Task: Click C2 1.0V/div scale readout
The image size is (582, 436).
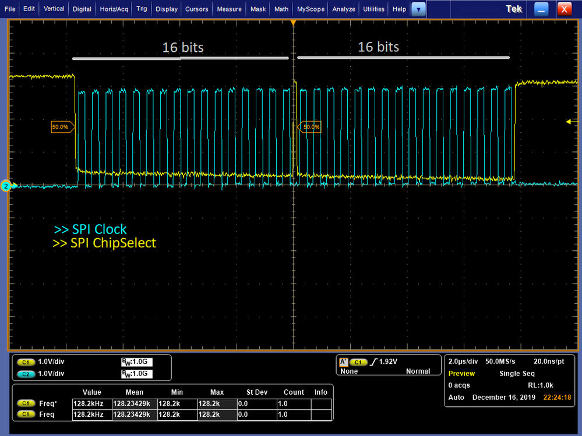Action: [x=51, y=373]
